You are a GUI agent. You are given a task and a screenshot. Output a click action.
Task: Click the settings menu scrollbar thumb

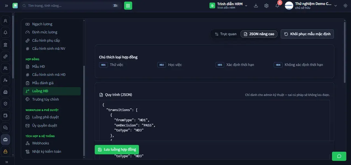[84, 111]
